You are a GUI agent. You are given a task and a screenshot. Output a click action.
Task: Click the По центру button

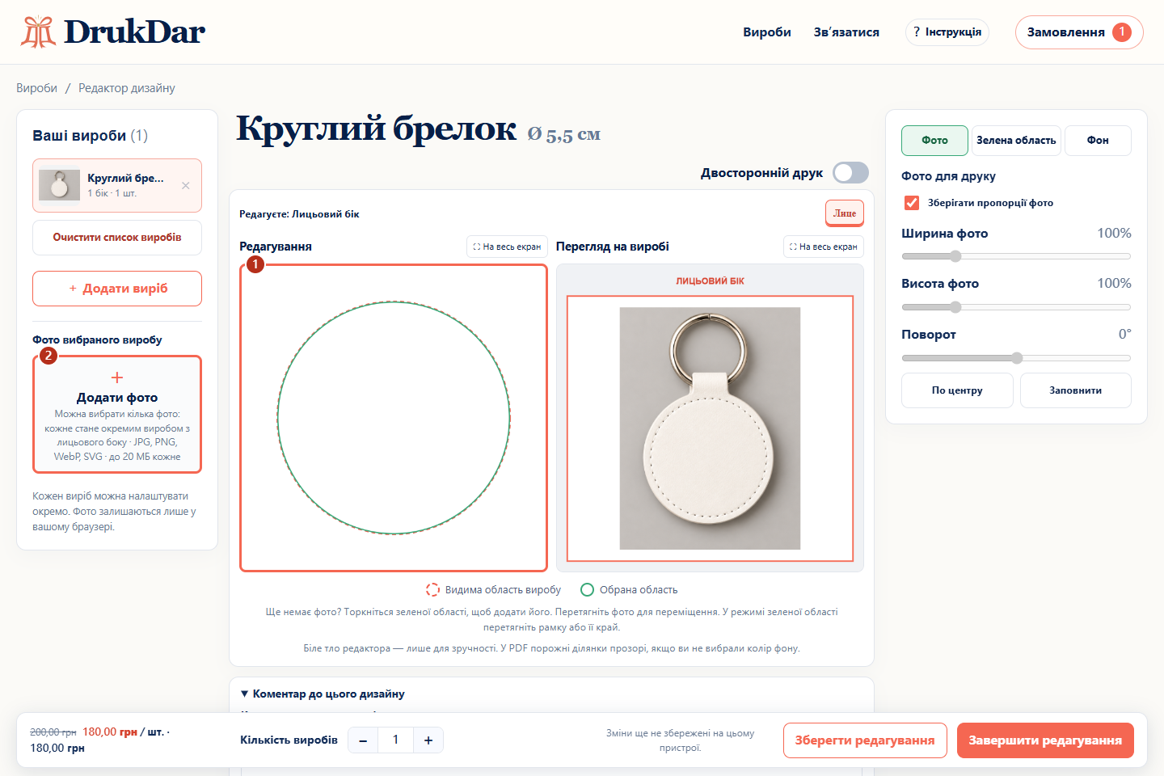coord(957,390)
